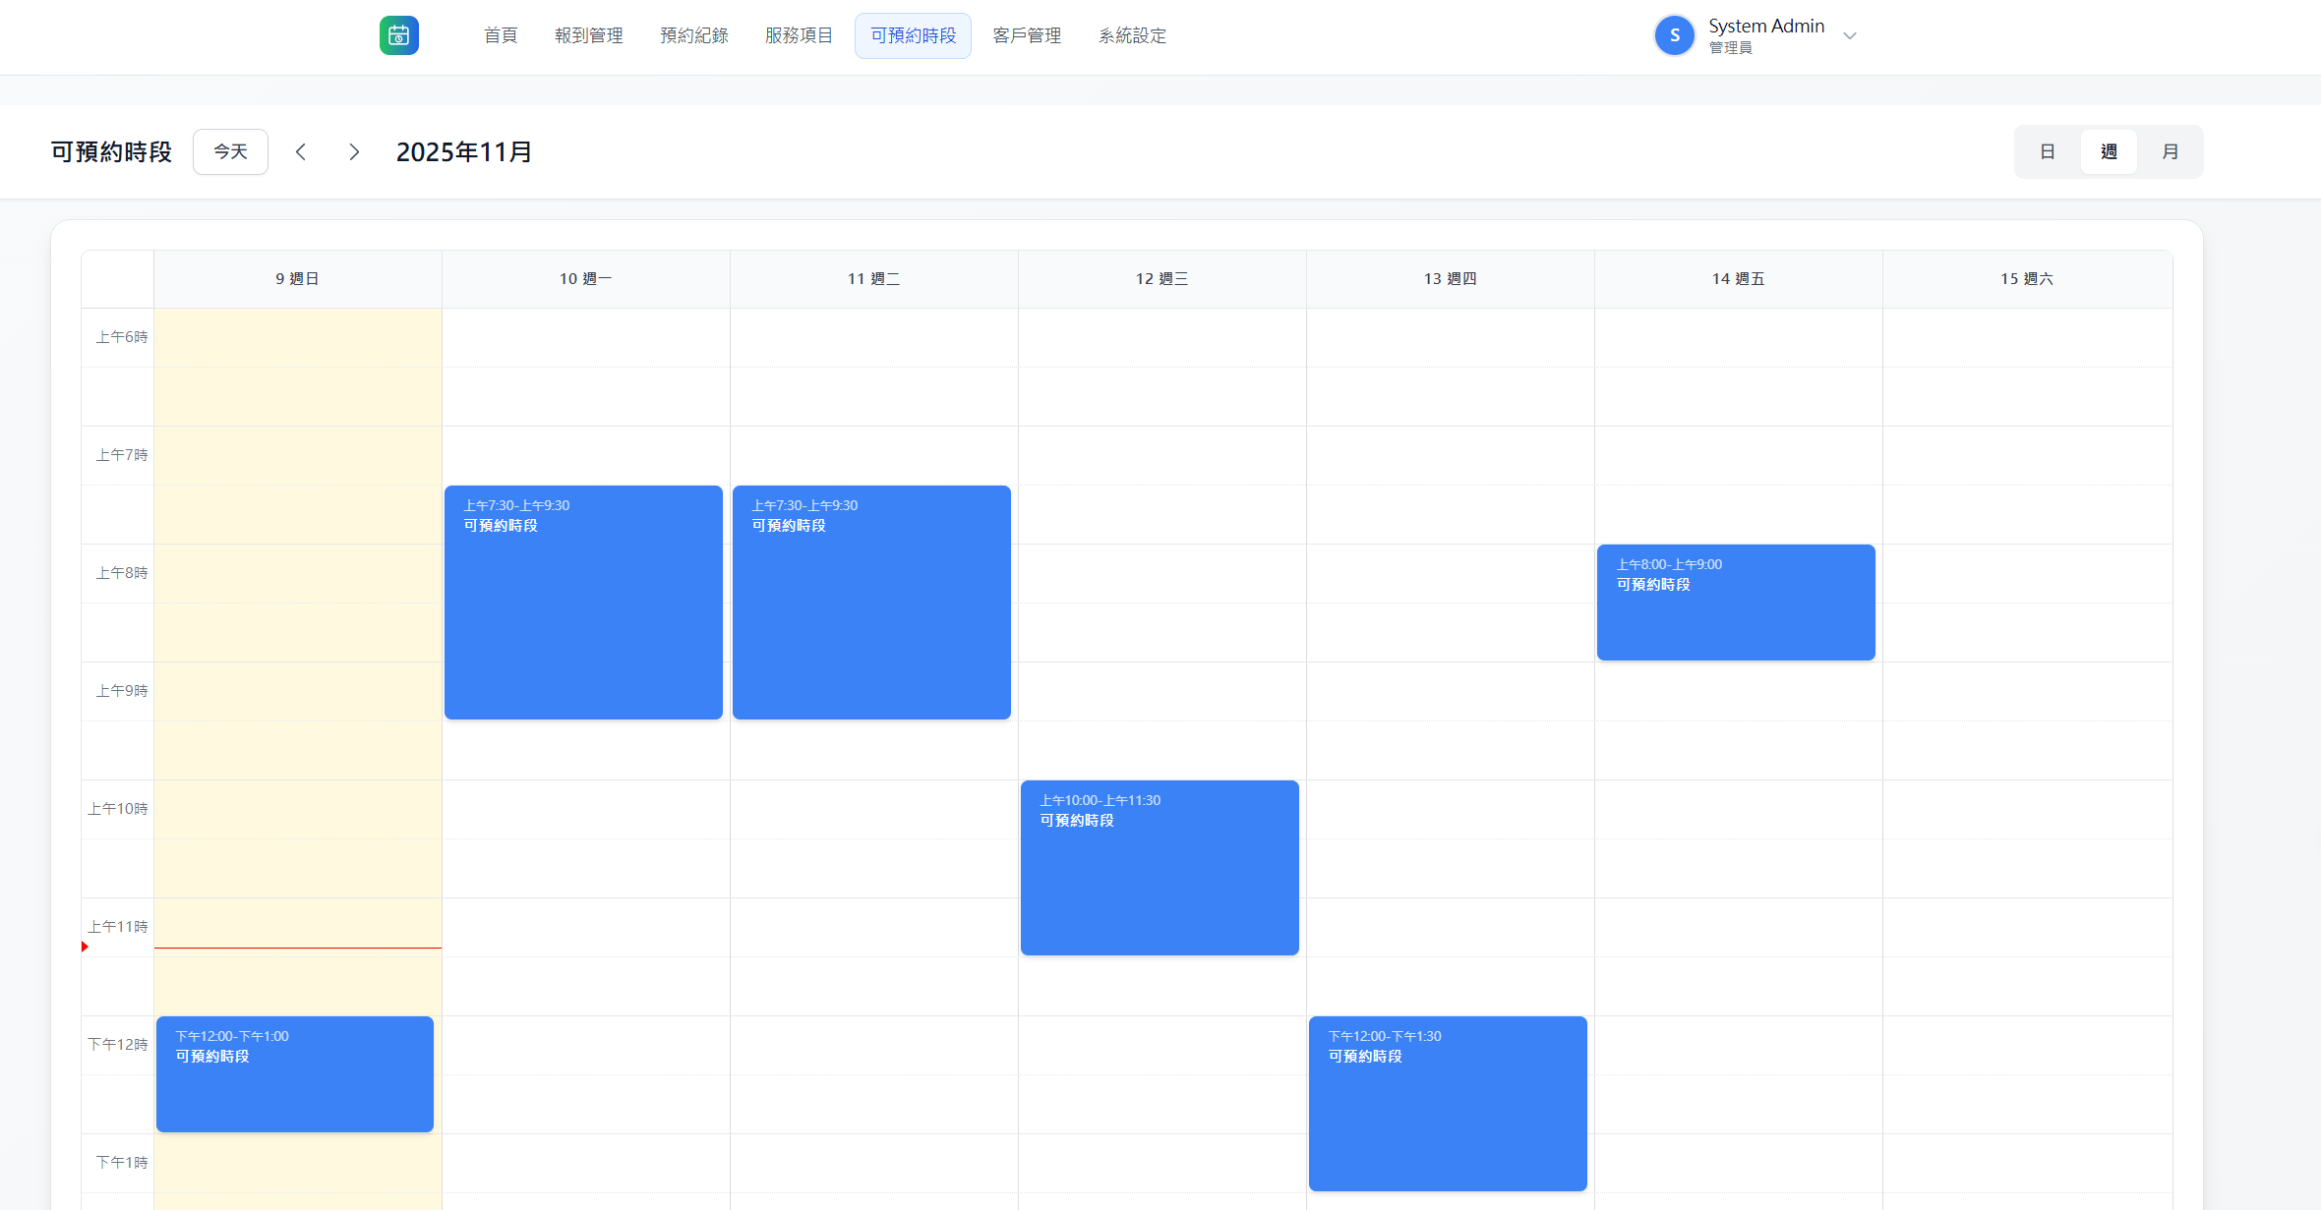
Task: Open the 預約紀錄 menu item
Action: pyautogui.click(x=693, y=36)
